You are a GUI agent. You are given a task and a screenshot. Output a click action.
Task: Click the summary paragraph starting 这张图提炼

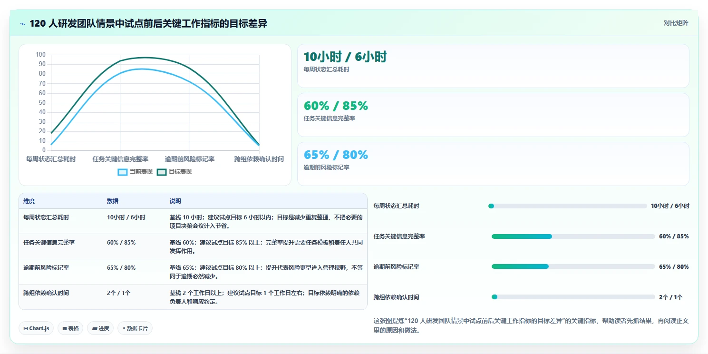(x=531, y=325)
